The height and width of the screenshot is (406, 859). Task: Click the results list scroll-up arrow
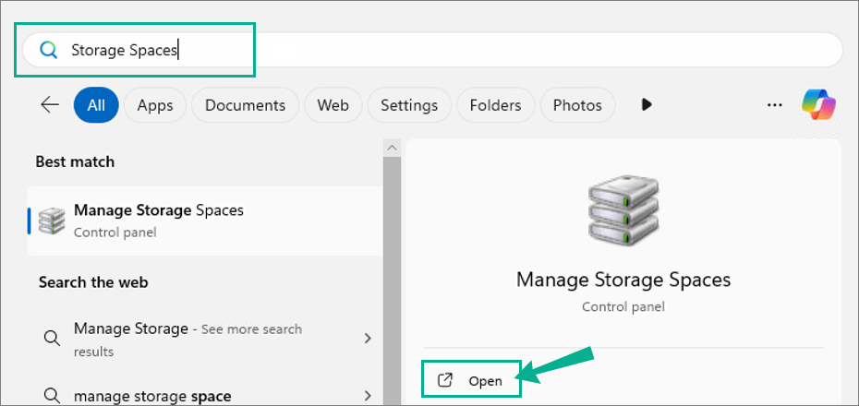coord(392,148)
